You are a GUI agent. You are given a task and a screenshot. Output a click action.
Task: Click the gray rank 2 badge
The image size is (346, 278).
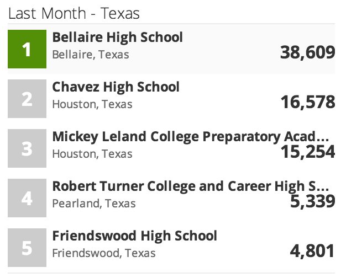(x=27, y=99)
